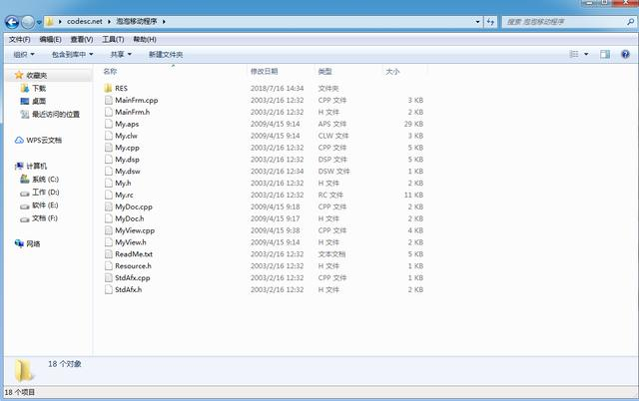This screenshot has height=401, width=639.
Task: Select the My.h file icon
Action: point(108,183)
